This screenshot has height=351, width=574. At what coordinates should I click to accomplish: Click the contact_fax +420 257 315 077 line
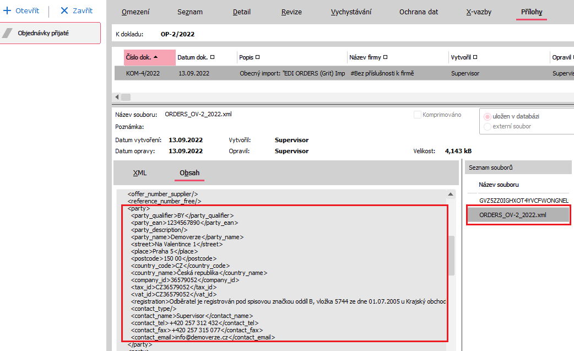click(197, 330)
